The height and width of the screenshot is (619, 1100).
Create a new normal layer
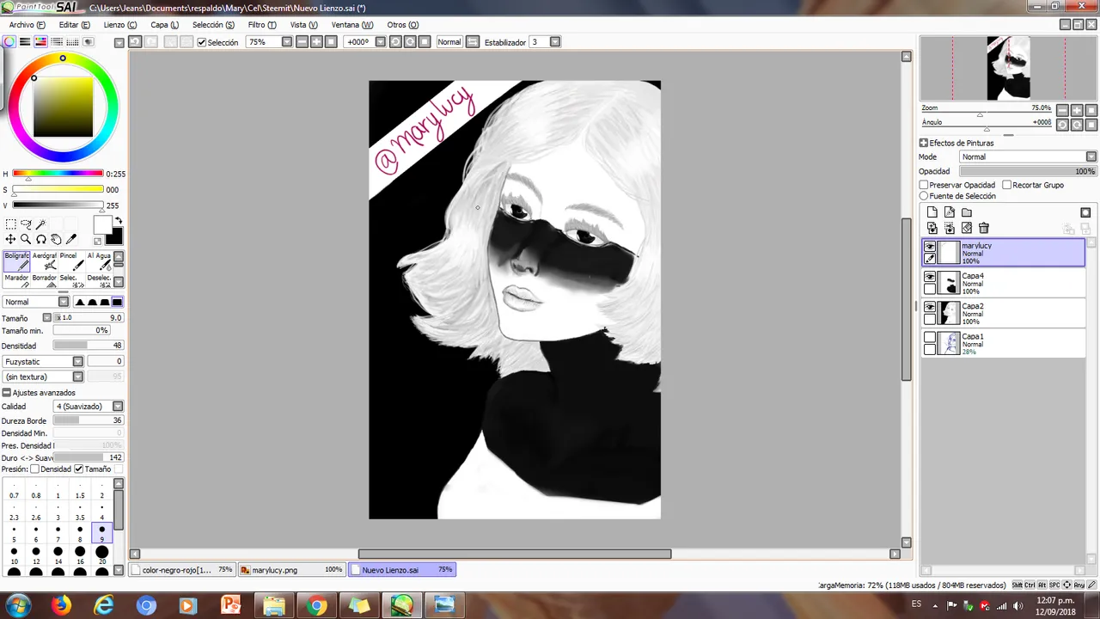[932, 212]
